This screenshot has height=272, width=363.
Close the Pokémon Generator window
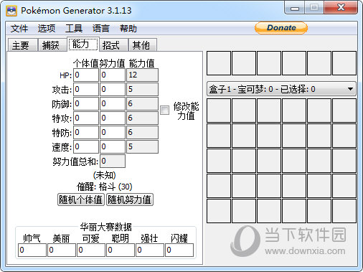click(x=341, y=8)
